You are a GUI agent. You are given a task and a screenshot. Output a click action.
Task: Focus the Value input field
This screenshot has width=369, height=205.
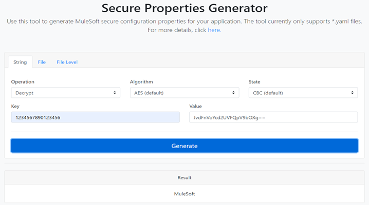point(273,117)
